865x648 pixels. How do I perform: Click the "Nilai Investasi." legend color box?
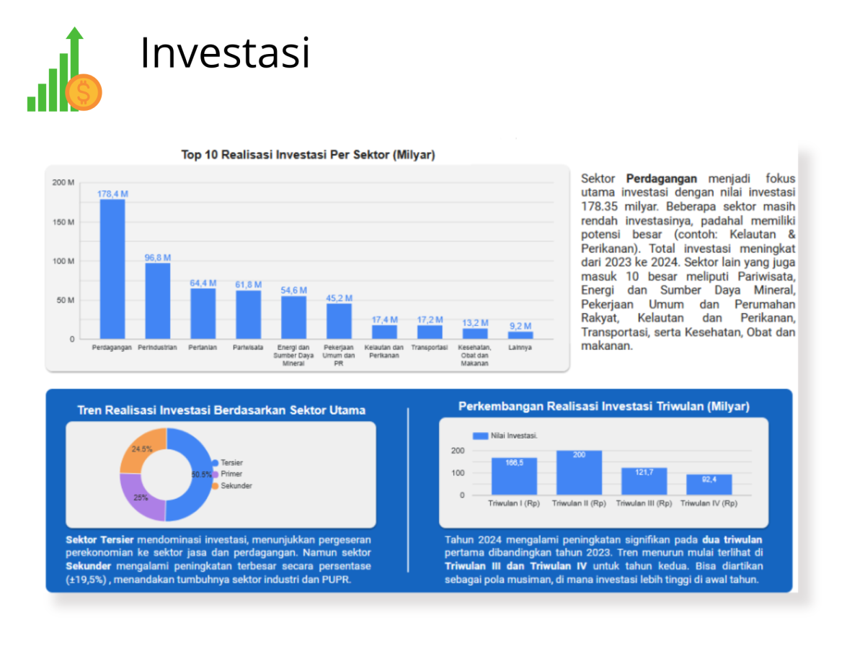(x=480, y=436)
